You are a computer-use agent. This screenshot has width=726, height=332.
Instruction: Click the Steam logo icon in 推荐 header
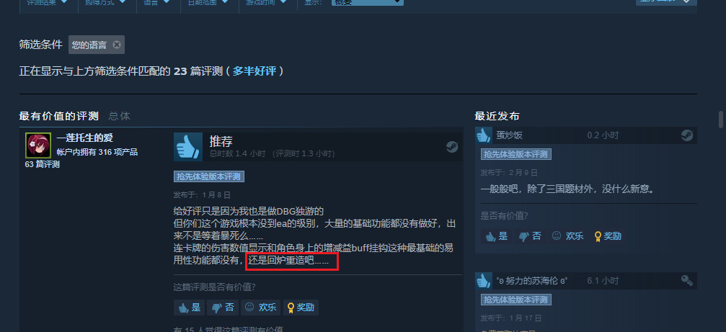(x=452, y=147)
